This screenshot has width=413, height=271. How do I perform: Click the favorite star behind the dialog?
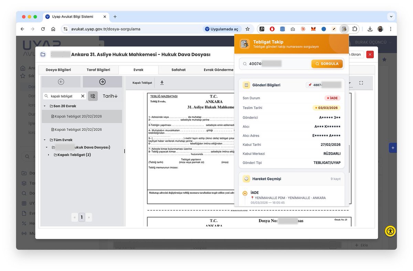[x=384, y=60]
